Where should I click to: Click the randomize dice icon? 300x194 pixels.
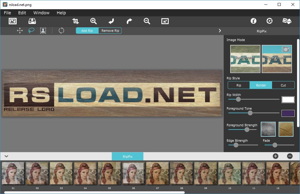pyautogui.click(x=287, y=21)
